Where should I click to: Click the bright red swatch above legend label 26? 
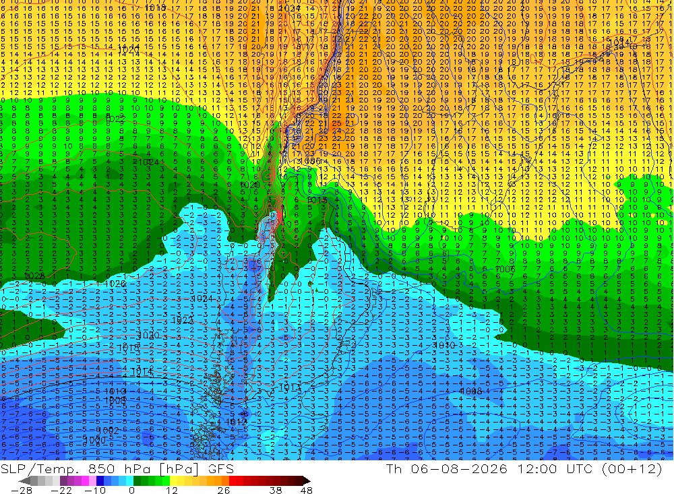[233, 481]
